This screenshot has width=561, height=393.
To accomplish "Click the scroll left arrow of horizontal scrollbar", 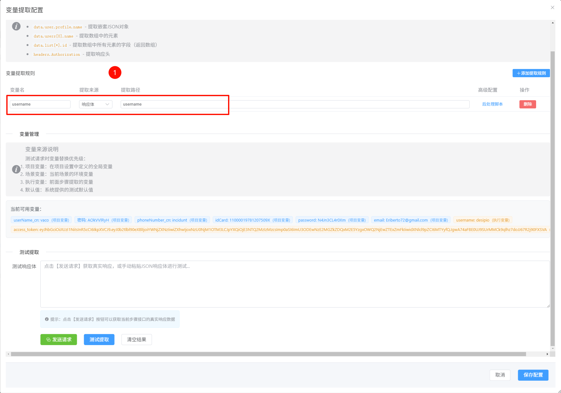I will pyautogui.click(x=9, y=354).
